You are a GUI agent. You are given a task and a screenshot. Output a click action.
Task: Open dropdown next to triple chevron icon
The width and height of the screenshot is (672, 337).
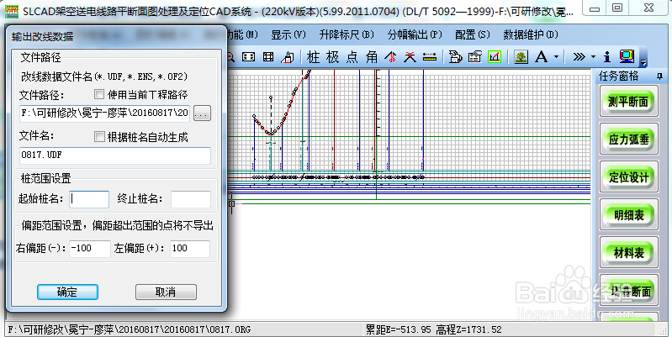(593, 56)
